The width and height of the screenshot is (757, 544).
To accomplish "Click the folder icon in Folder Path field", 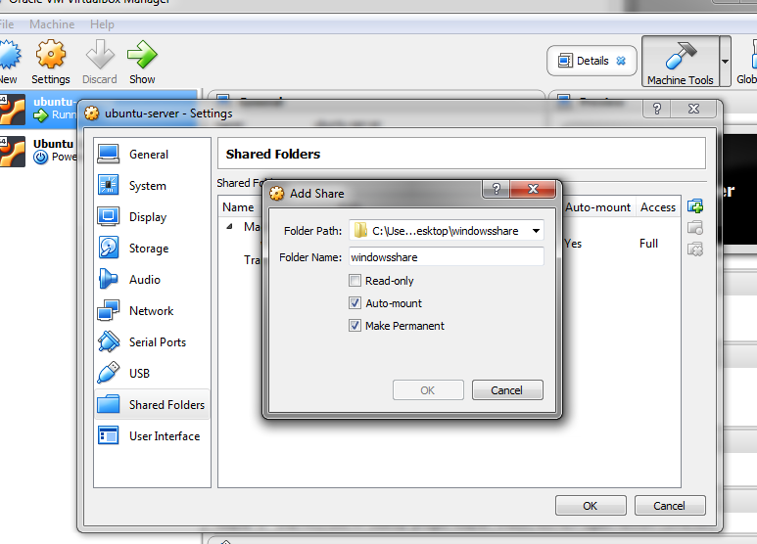I will point(360,231).
